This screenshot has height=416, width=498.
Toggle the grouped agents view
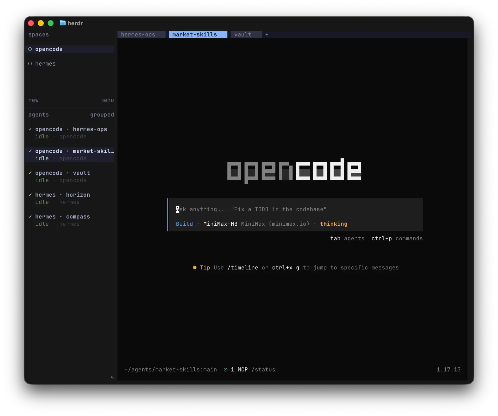pos(102,114)
